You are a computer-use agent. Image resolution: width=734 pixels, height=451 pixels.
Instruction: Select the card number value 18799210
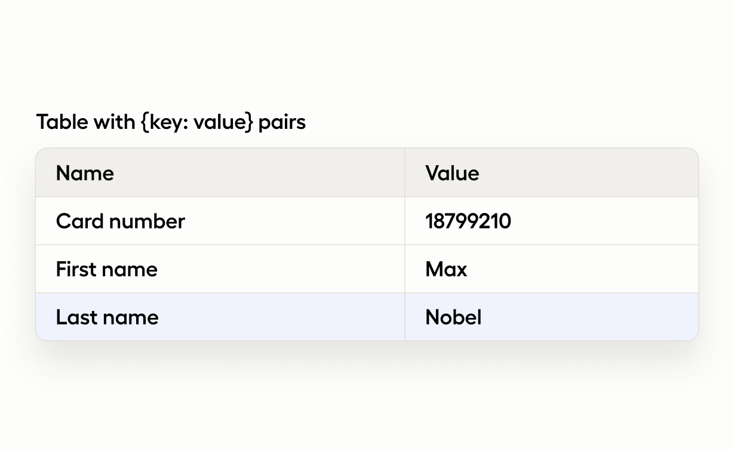pyautogui.click(x=468, y=221)
